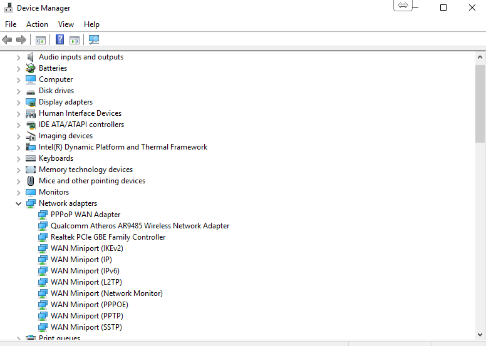This screenshot has width=486, height=346.
Task: Click the Batteries category icon
Action: (30, 68)
